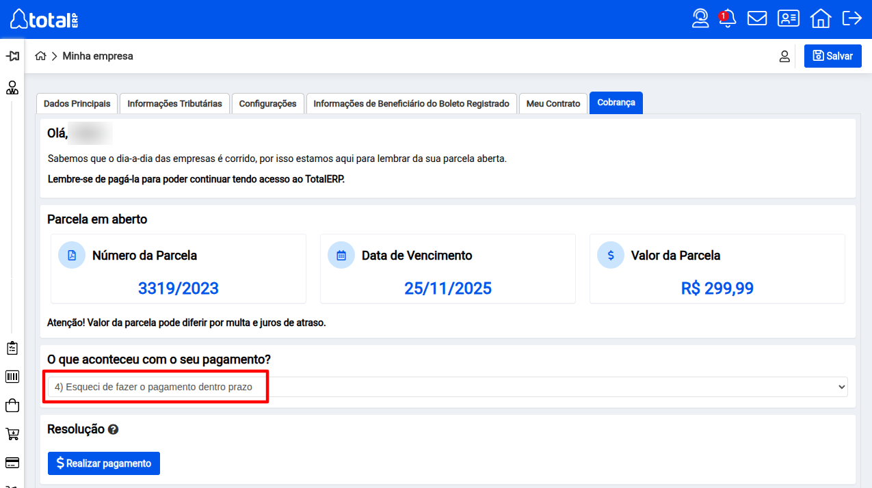The width and height of the screenshot is (872, 488).
Task: Open the envelope messages icon
Action: (x=757, y=18)
